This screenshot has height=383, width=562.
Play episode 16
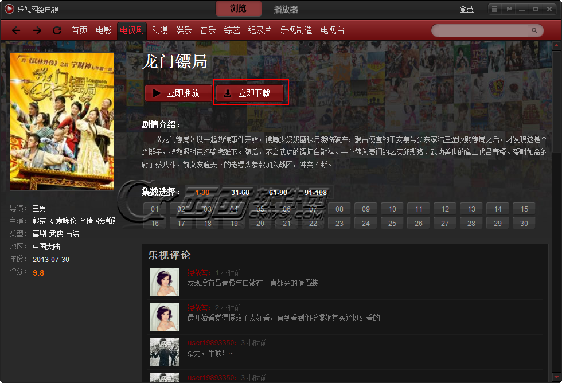[155, 223]
